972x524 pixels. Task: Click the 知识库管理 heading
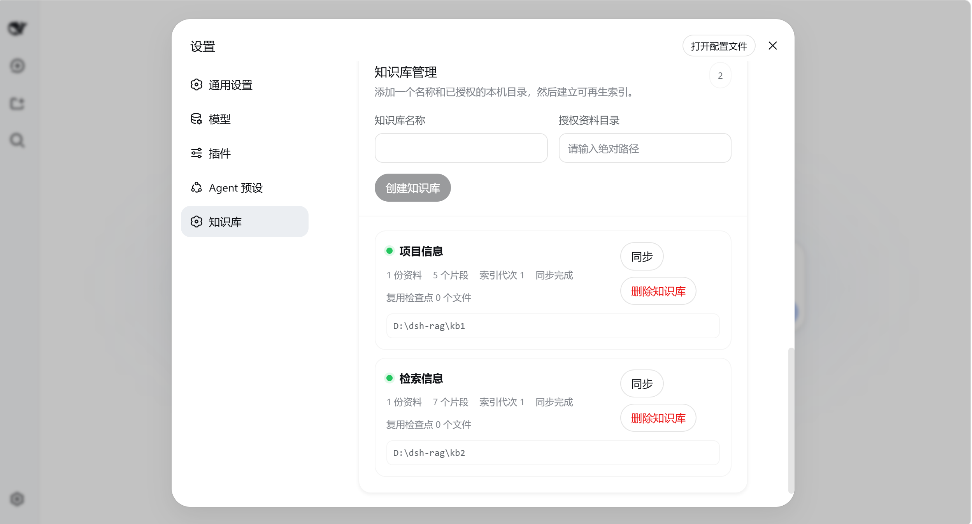405,72
